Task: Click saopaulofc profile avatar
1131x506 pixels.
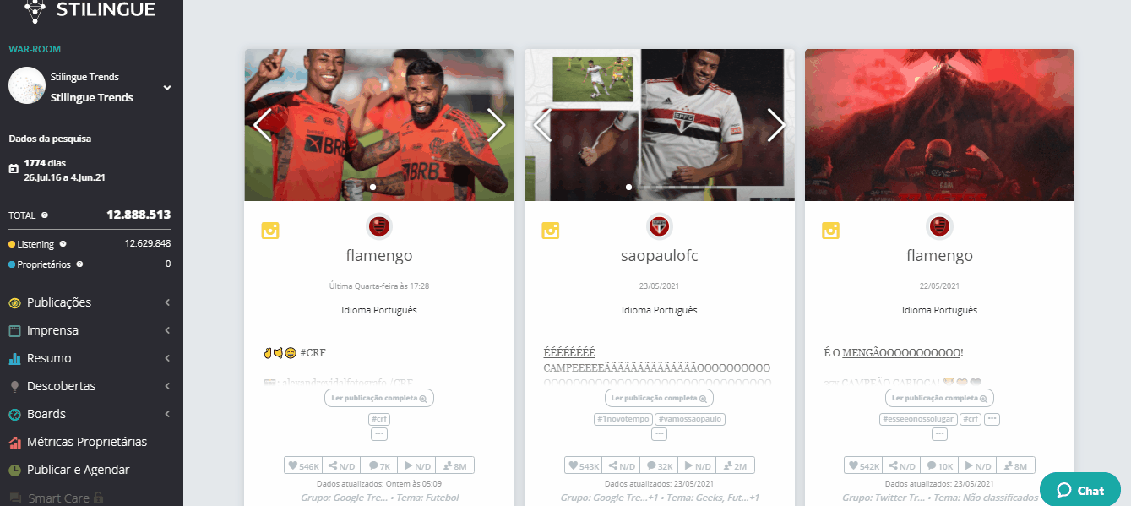Action: click(x=659, y=226)
